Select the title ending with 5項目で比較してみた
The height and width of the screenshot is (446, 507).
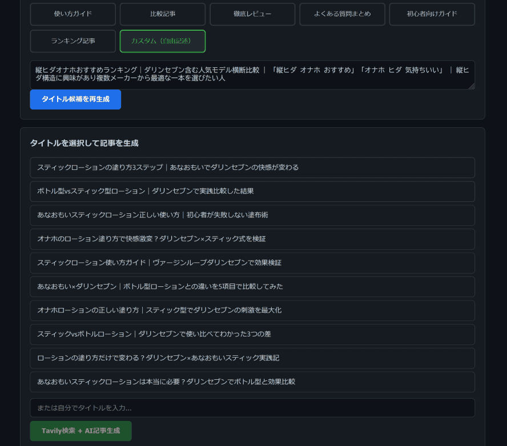(252, 287)
